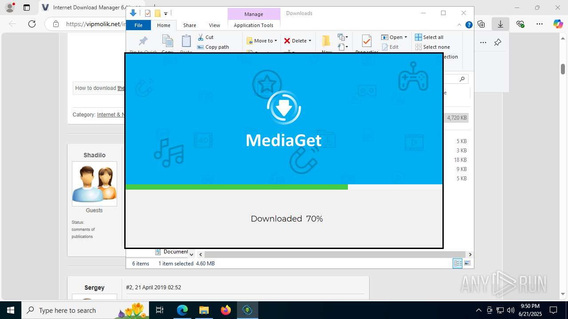Click the selected 4,720 KB file size
This screenshot has width=568, height=319.
[x=457, y=118]
